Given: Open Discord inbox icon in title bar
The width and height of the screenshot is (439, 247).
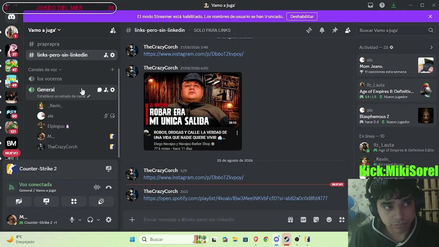Looking at the screenshot, I should click(370, 5).
